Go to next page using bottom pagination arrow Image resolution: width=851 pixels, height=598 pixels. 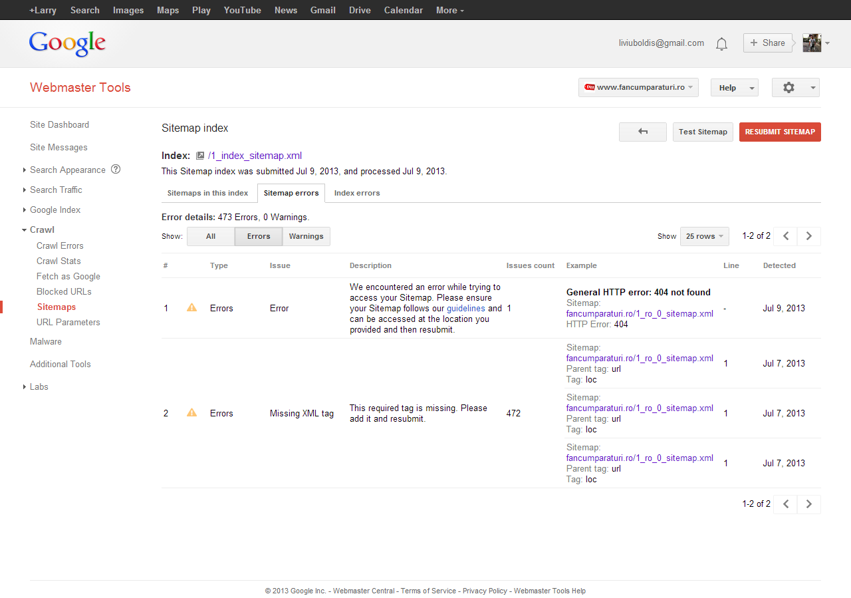(809, 504)
